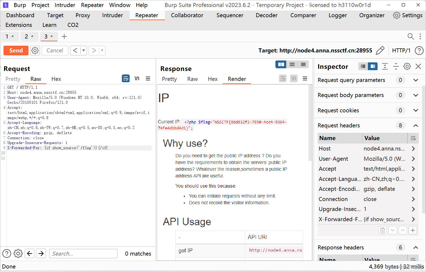
Task: Click the HTTP/1 protocol selector
Action: point(401,51)
